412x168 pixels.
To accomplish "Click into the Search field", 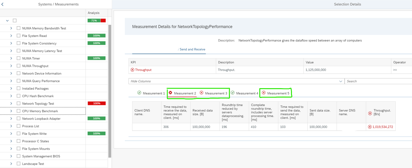I will pos(378,81).
